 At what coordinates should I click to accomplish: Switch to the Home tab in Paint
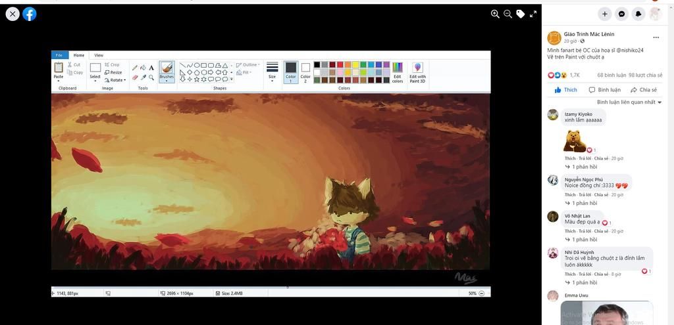[x=79, y=55]
